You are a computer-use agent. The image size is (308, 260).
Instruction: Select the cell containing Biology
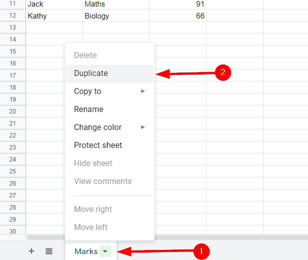click(115, 16)
